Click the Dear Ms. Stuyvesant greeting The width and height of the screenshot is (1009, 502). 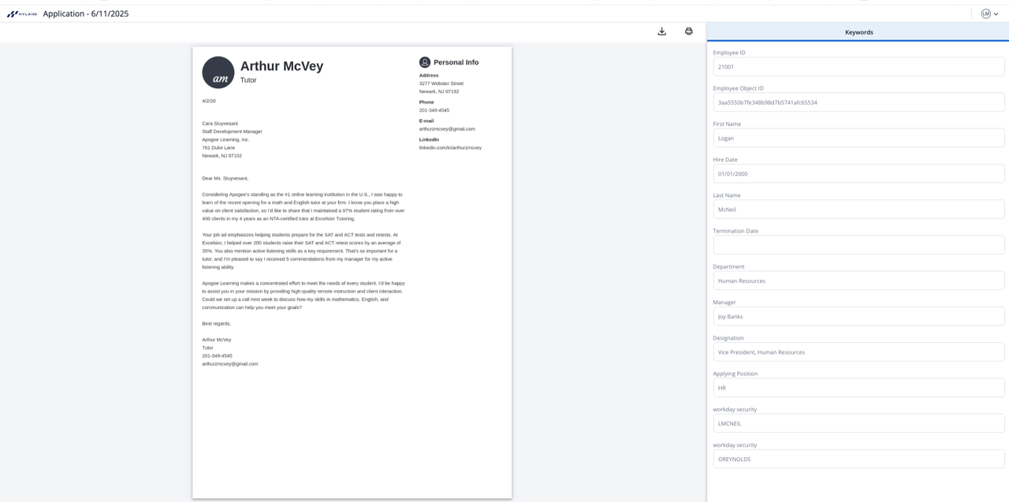(225, 178)
